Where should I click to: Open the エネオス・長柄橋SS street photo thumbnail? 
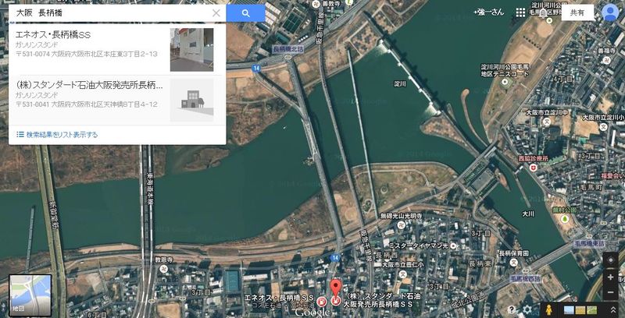[x=191, y=49]
